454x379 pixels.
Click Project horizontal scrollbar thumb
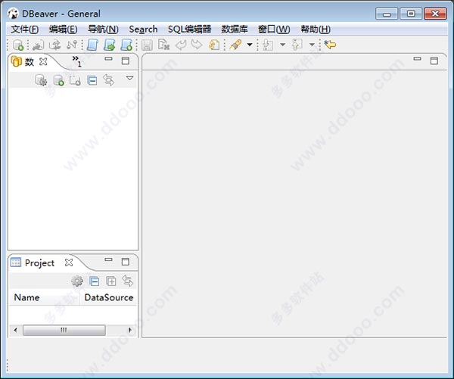[x=64, y=330]
